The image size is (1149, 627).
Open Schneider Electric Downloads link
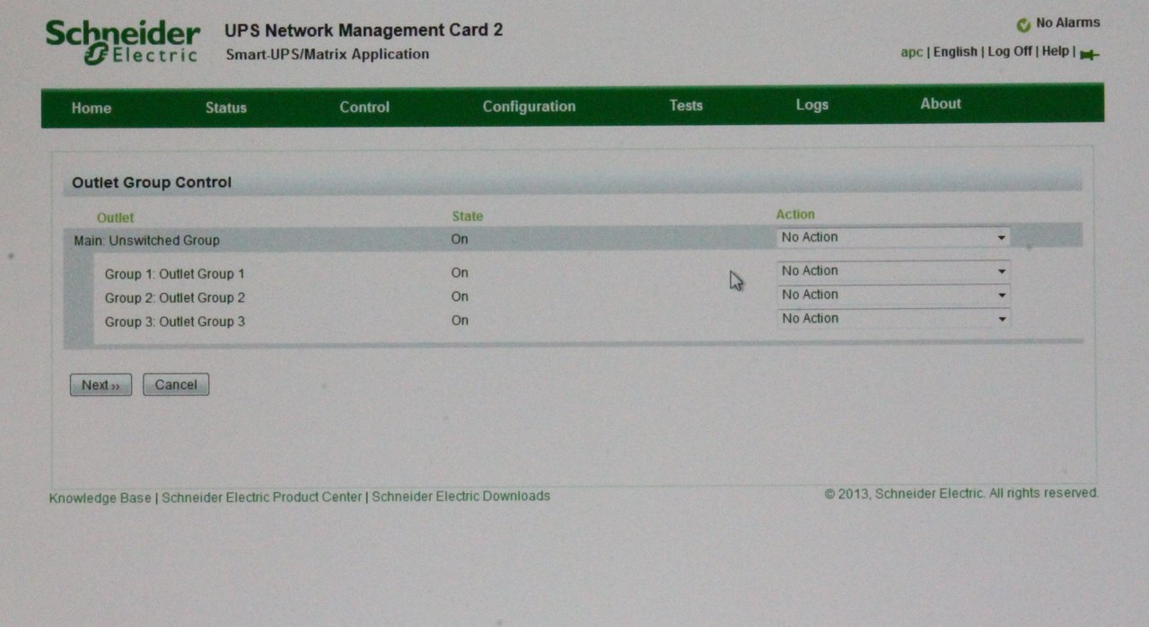(460, 496)
